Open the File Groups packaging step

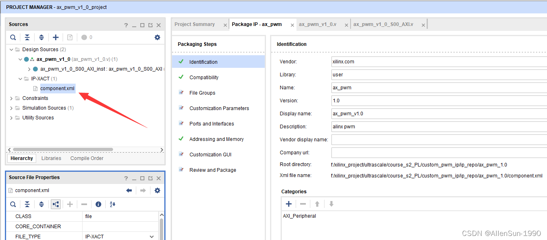[x=219, y=93]
